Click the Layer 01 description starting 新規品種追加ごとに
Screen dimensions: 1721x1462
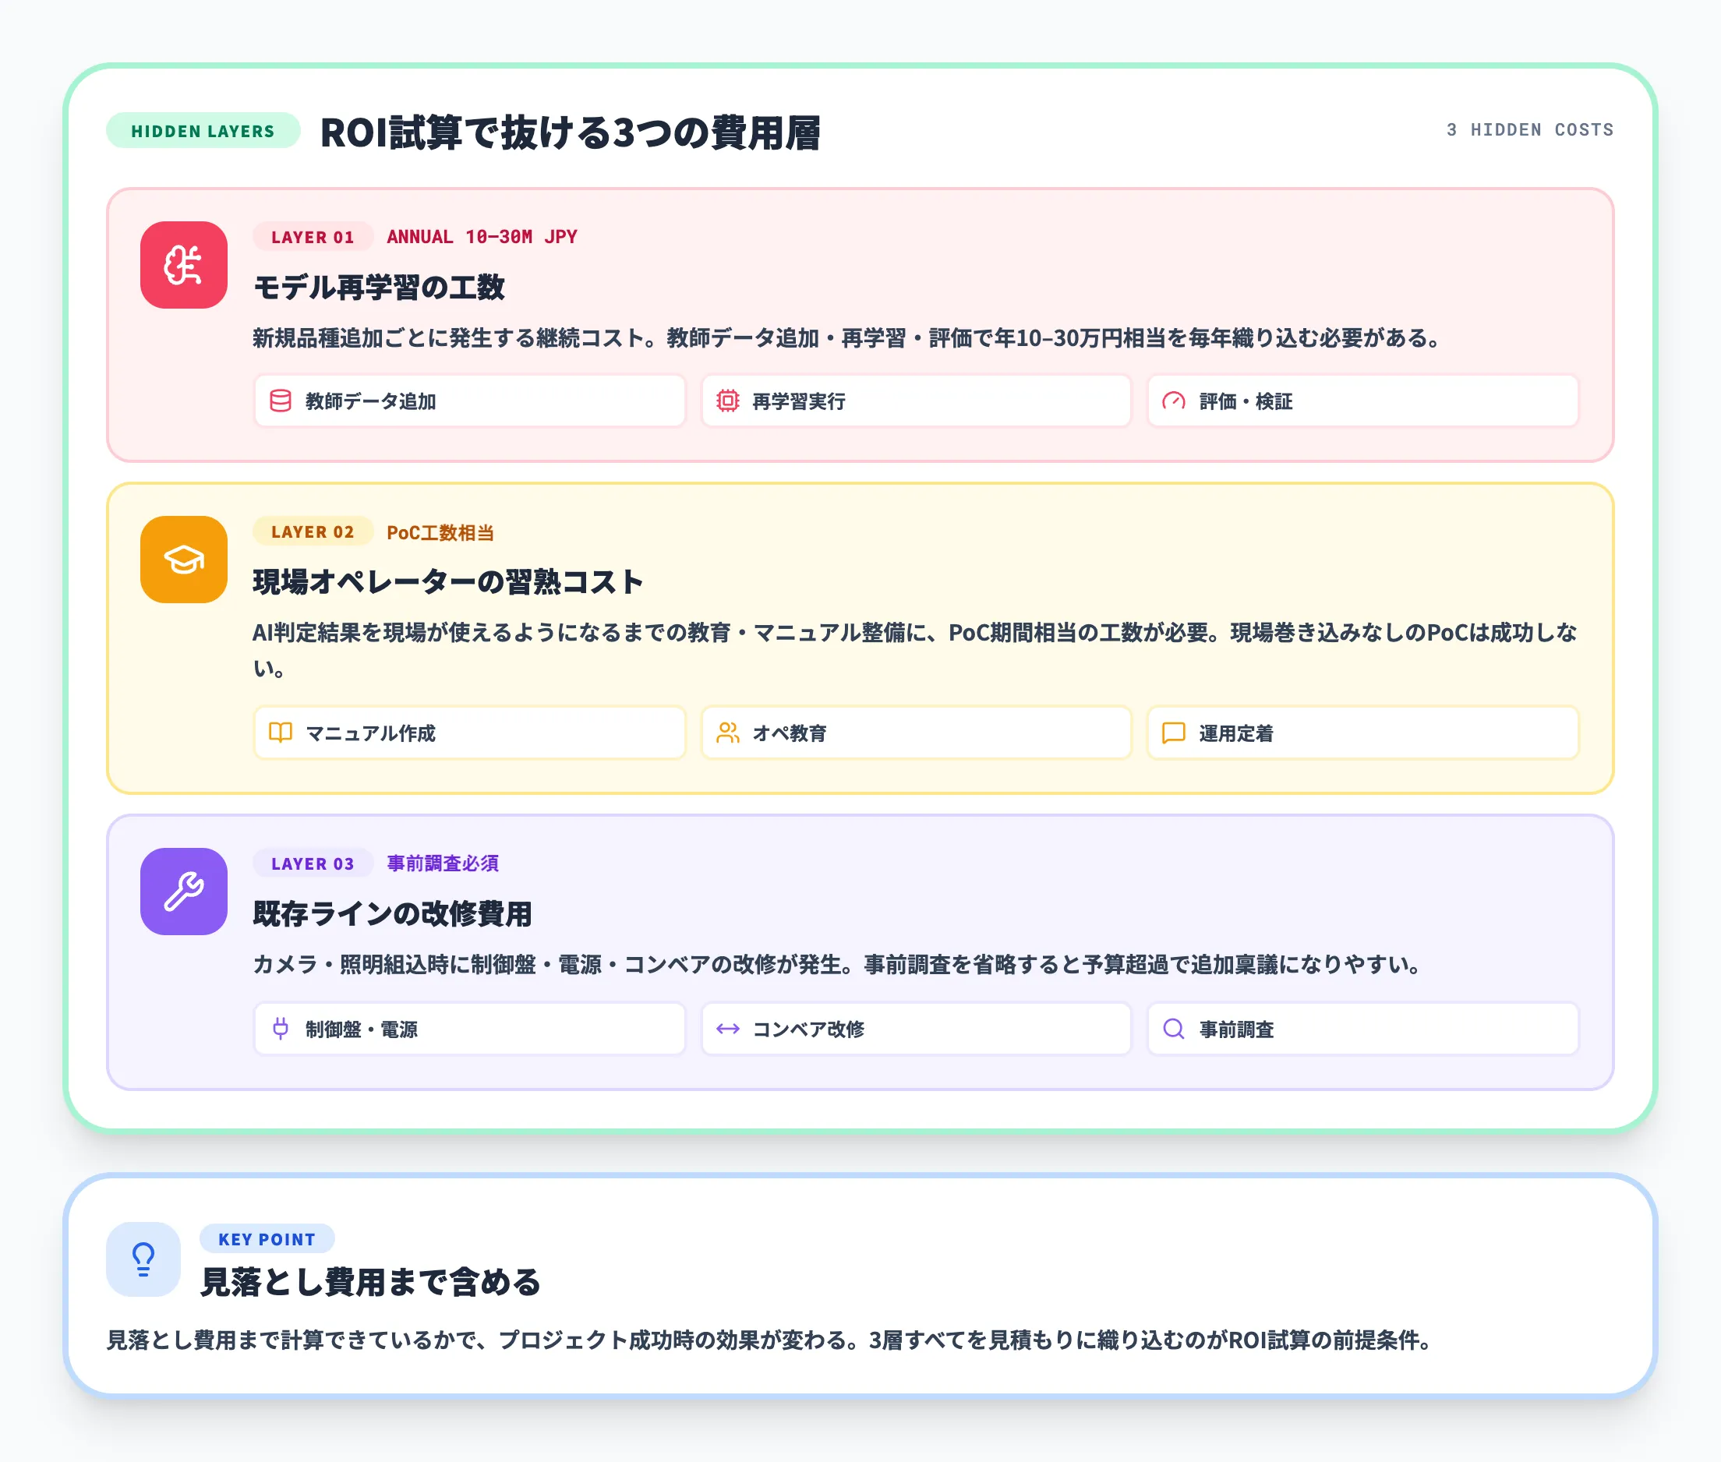click(x=848, y=338)
